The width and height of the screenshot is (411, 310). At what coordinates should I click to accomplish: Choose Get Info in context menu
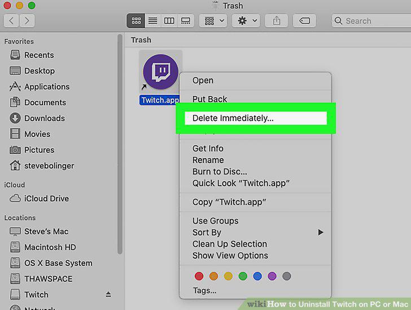click(x=208, y=149)
